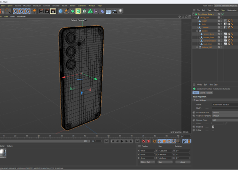Open the MoGraph menu
Image resolution: width=238 pixels, height=178 pixels.
coord(27,5)
